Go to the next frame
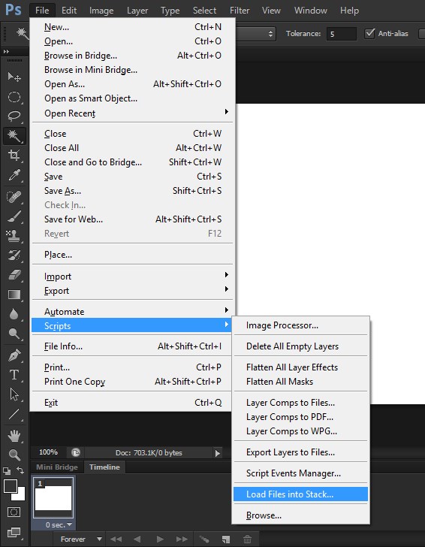Image resolution: width=425 pixels, height=547 pixels. pos(182,539)
